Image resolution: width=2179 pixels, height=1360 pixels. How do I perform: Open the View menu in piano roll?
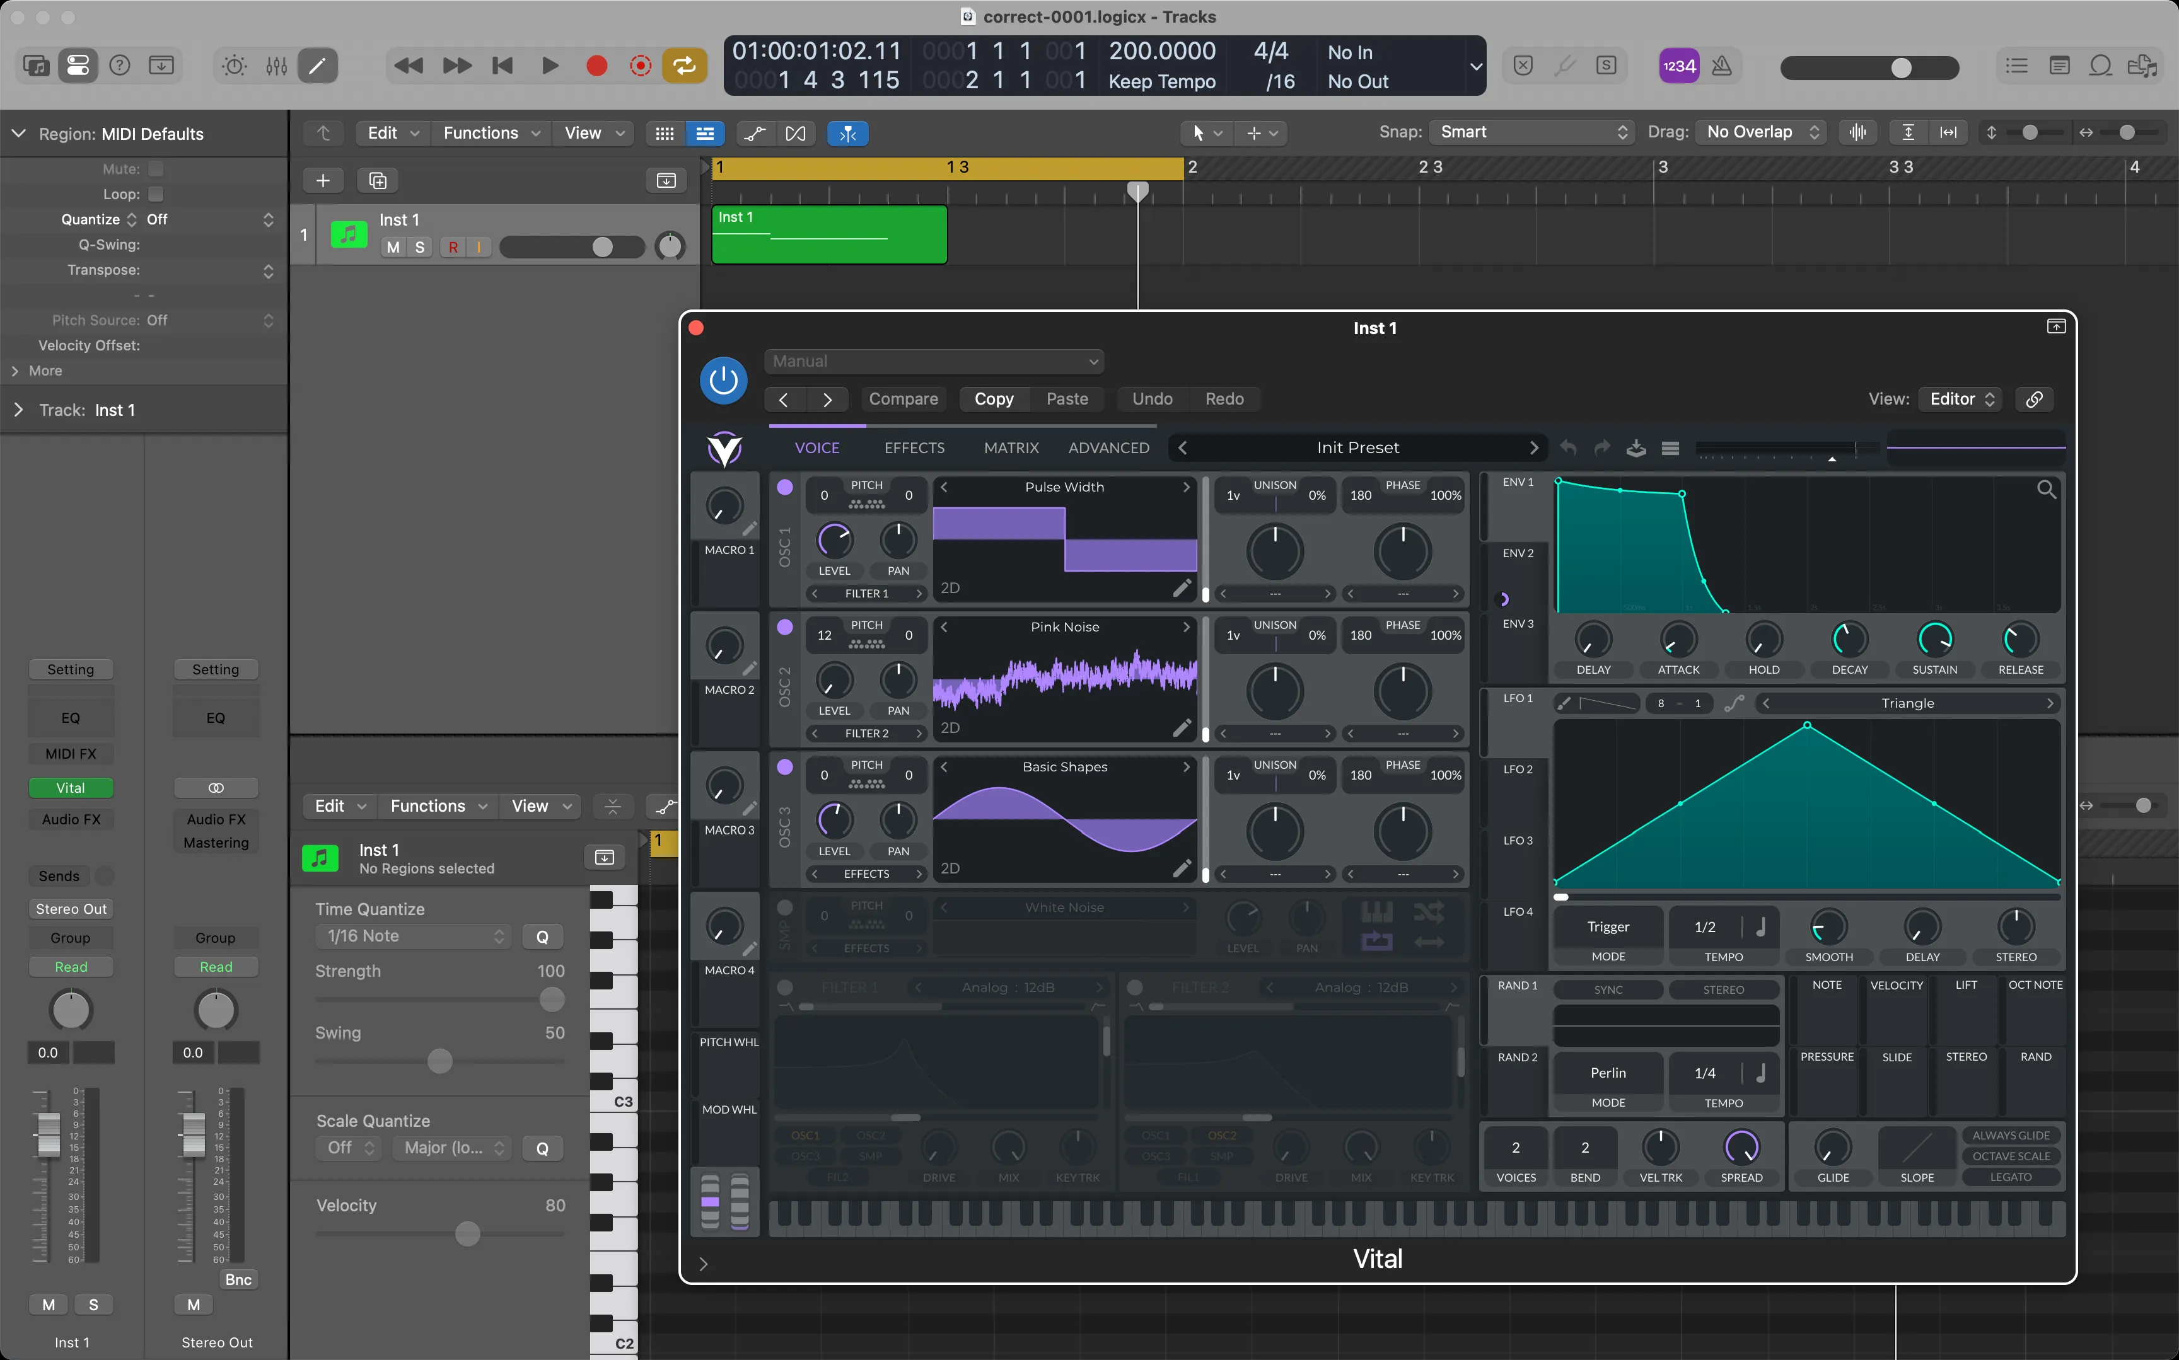(x=541, y=807)
